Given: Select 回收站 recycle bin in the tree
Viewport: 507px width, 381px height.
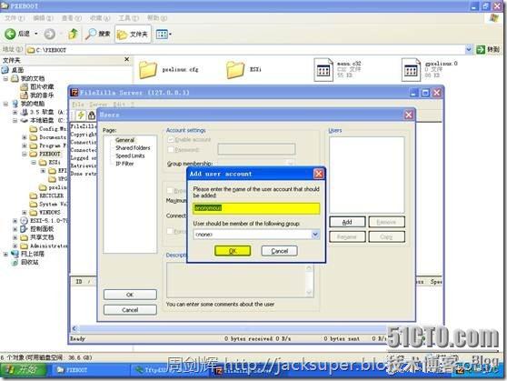Looking at the screenshot, I should 29,262.
